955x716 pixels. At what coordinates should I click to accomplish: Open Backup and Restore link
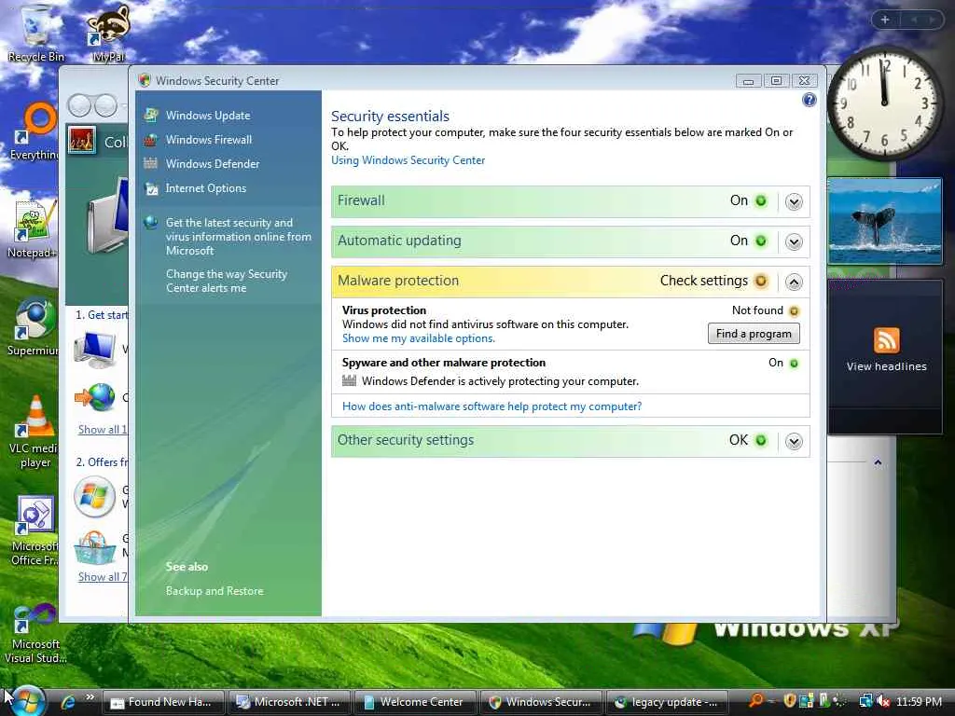[x=215, y=590]
